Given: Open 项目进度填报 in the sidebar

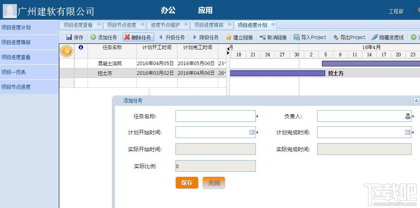Looking at the screenshot, I should pyautogui.click(x=29, y=42).
